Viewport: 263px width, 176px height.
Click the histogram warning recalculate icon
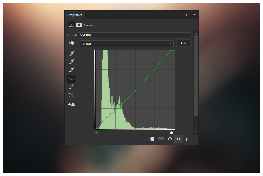click(x=71, y=104)
